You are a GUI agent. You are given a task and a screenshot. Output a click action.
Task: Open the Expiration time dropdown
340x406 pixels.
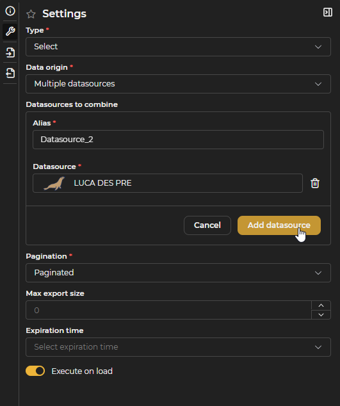click(178, 347)
